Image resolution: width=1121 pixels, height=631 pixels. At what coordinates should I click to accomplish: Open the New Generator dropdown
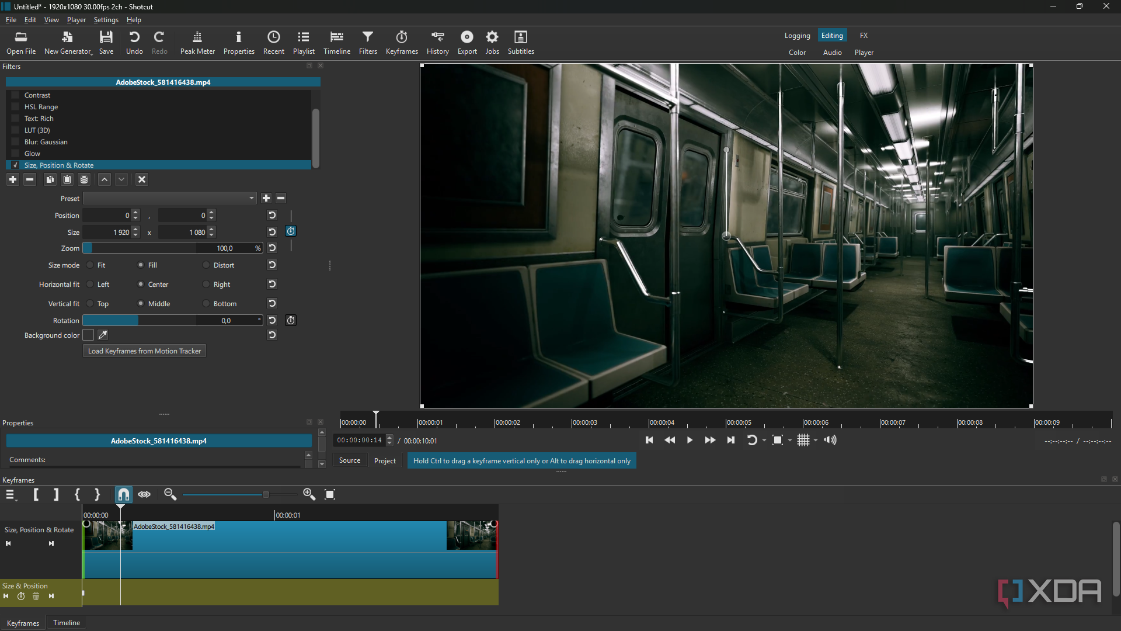click(68, 43)
